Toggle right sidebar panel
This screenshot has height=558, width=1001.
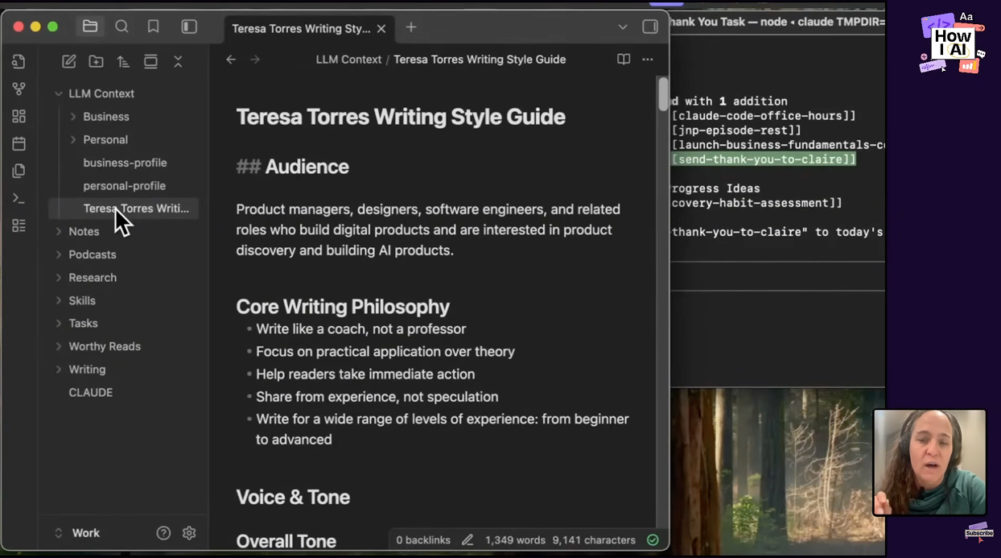[650, 27]
